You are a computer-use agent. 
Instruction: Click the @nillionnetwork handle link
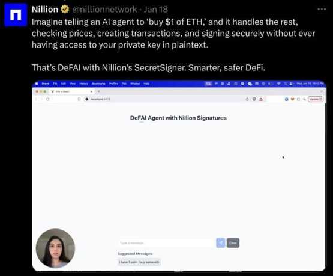[x=104, y=10]
